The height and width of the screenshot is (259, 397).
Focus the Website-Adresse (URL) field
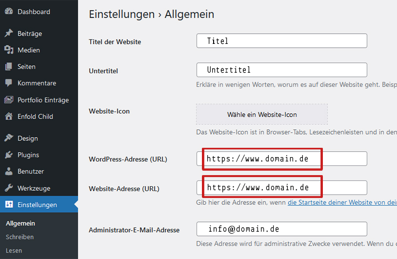click(281, 188)
